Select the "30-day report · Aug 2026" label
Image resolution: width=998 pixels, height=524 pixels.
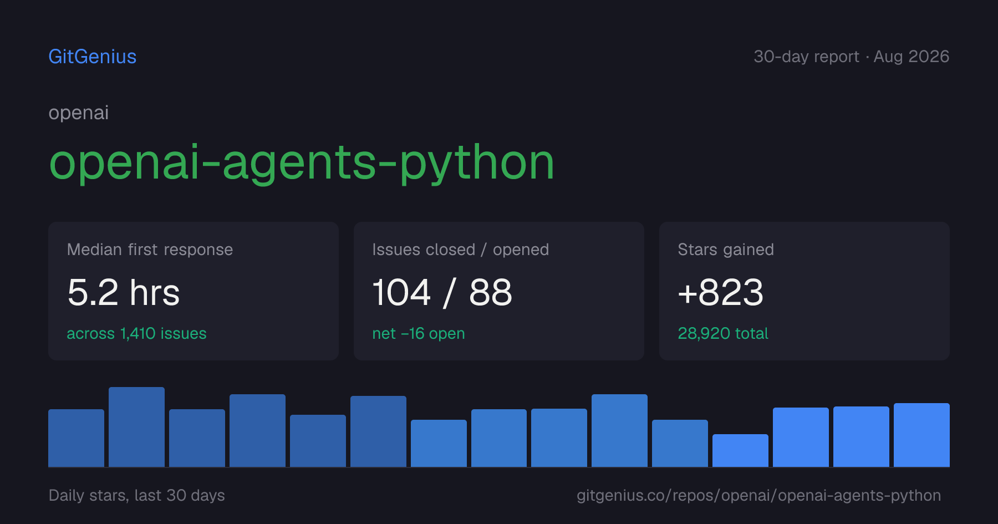tap(851, 57)
